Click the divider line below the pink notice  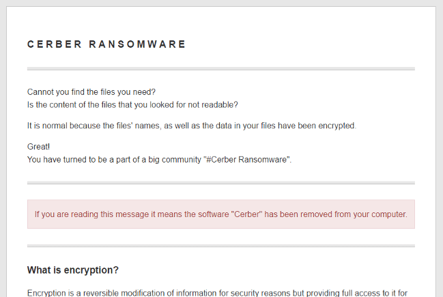220,245
